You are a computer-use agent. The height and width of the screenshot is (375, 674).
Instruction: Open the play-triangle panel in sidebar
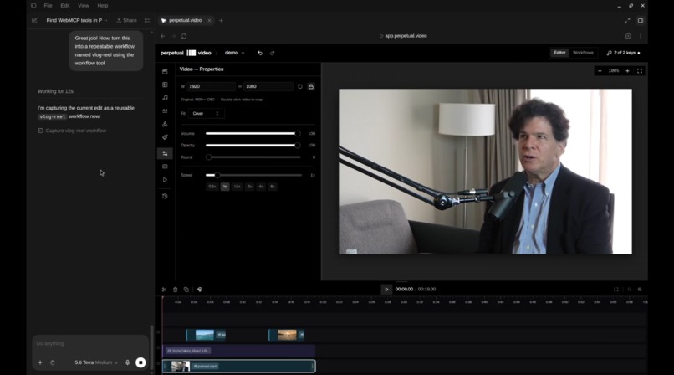[165, 180]
